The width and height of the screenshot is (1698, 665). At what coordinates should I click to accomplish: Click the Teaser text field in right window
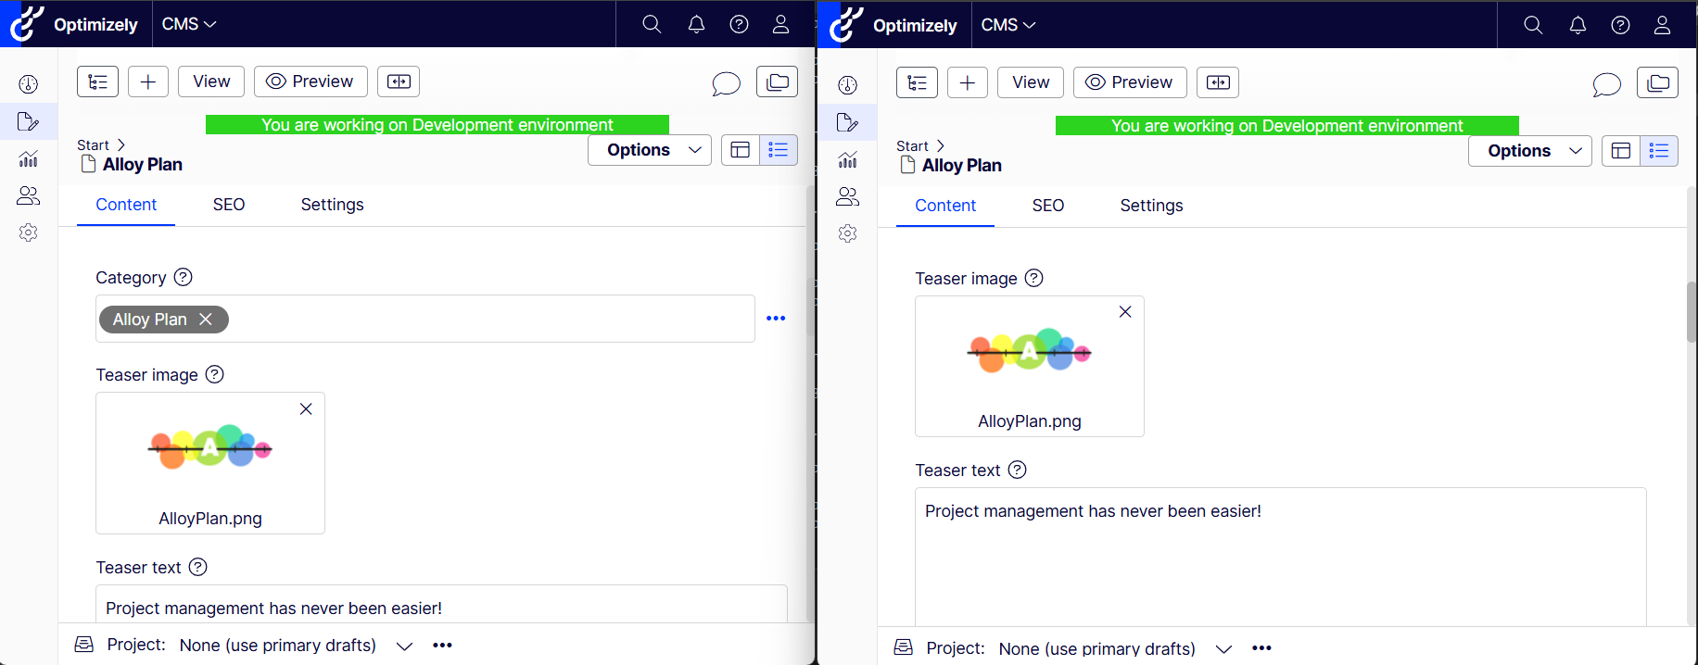(x=1279, y=556)
